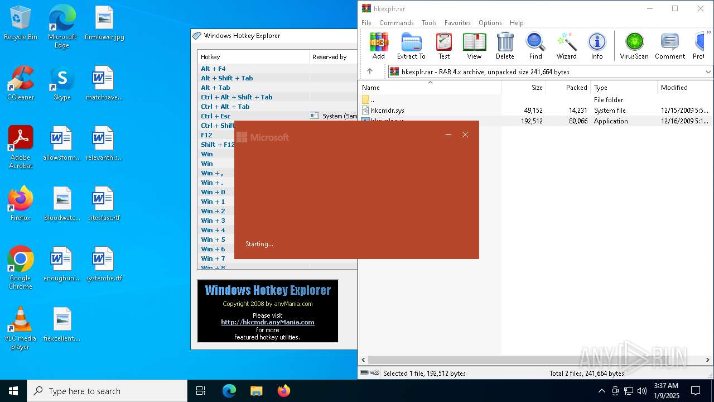Image resolution: width=714 pixels, height=402 pixels.
Task: Show hidden system tray icons
Action: tap(601, 391)
